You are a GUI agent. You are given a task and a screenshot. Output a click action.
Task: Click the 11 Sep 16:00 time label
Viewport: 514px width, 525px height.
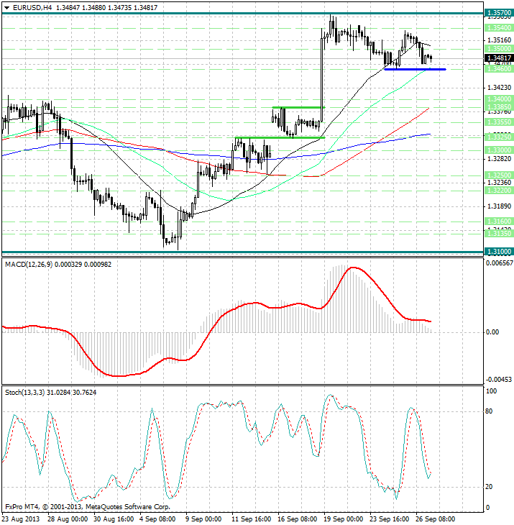[x=252, y=519]
